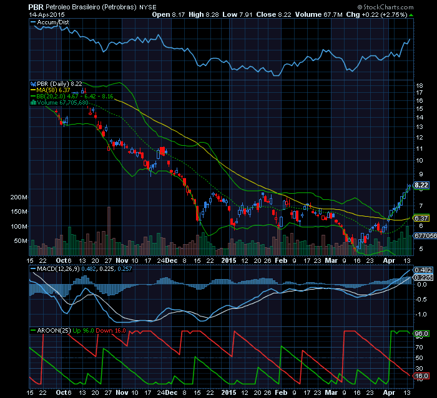The width and height of the screenshot is (437, 398).
Task: Click the red 16.0 Aroon axis tag
Action: (x=421, y=376)
